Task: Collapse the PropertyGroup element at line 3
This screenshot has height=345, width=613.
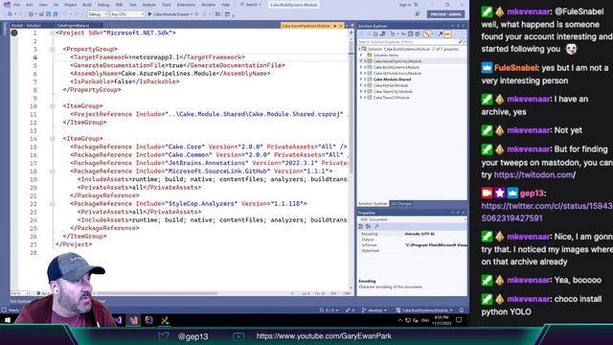Action: pos(52,49)
